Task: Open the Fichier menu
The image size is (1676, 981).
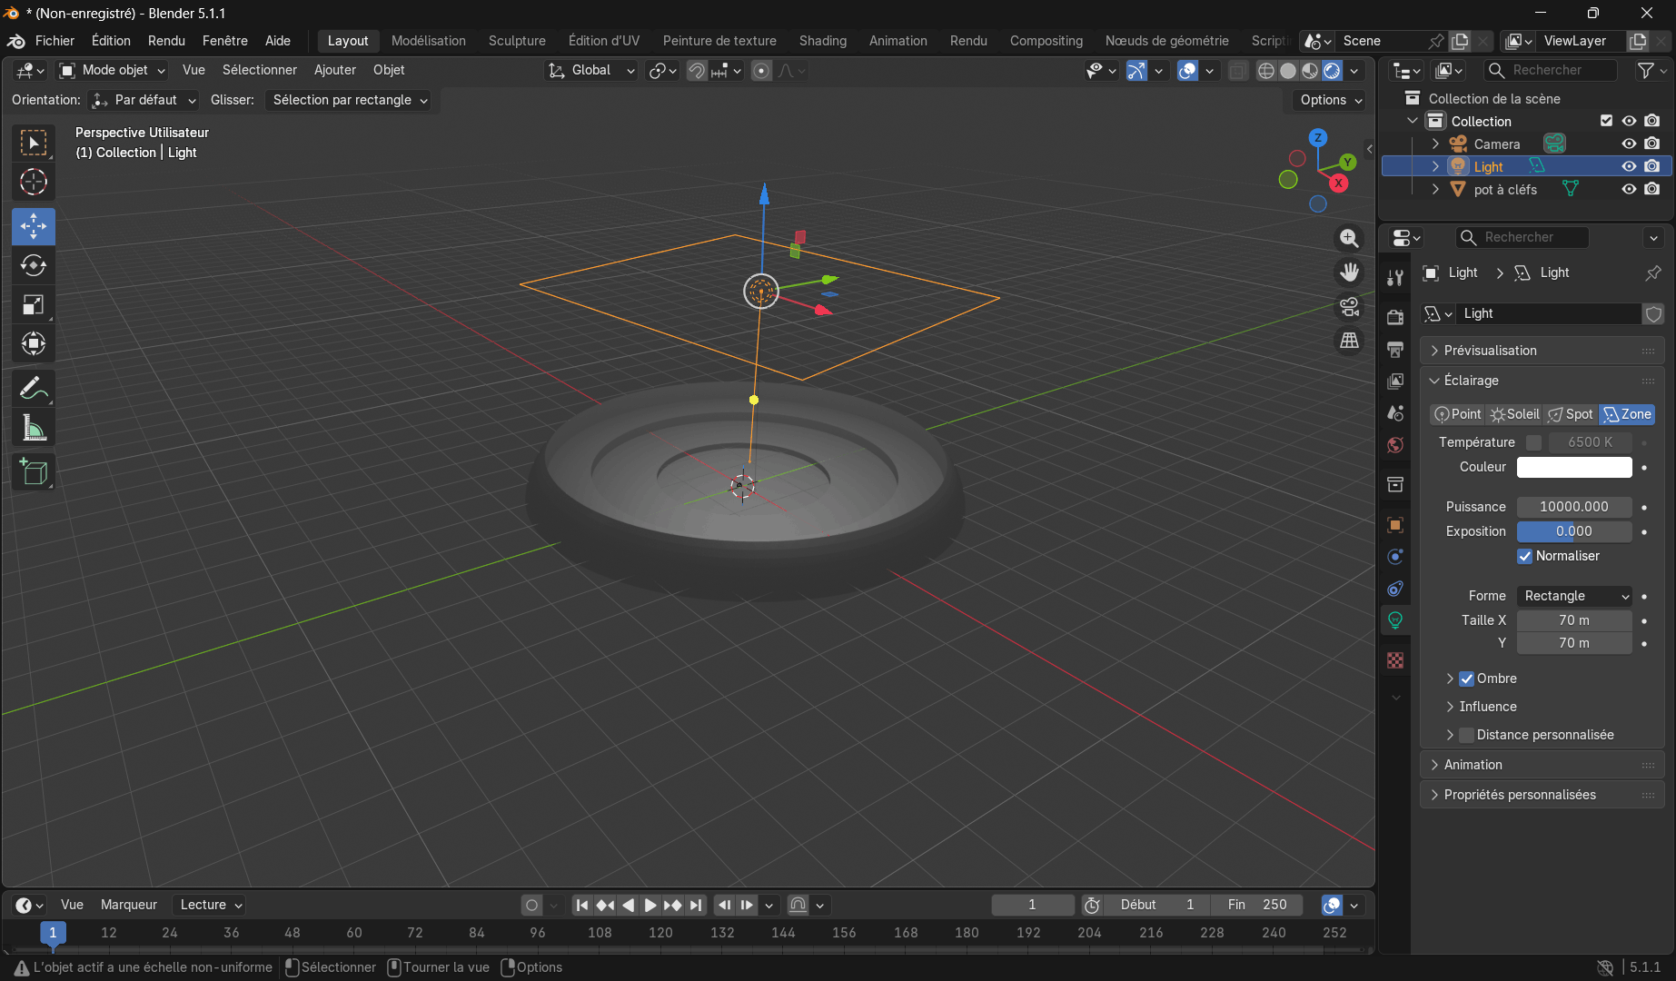Action: pos(55,41)
